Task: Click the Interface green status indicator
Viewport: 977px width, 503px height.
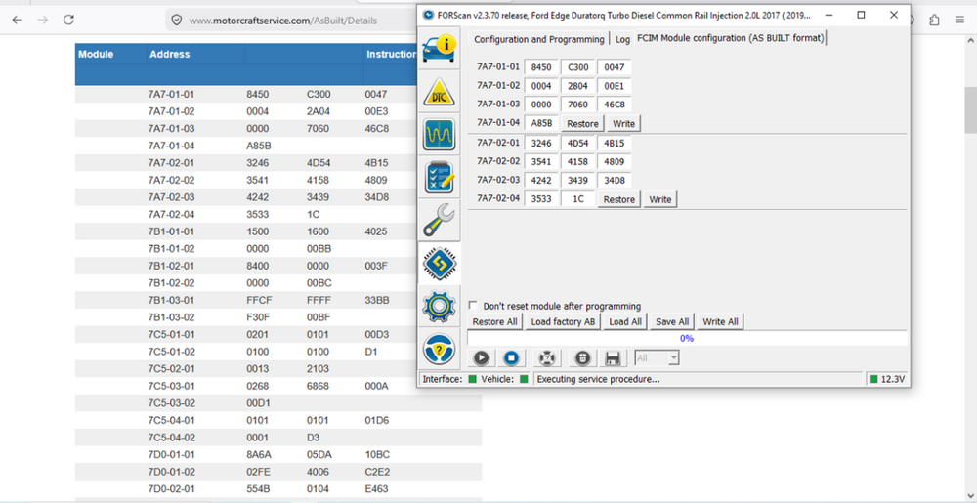Action: coord(472,379)
